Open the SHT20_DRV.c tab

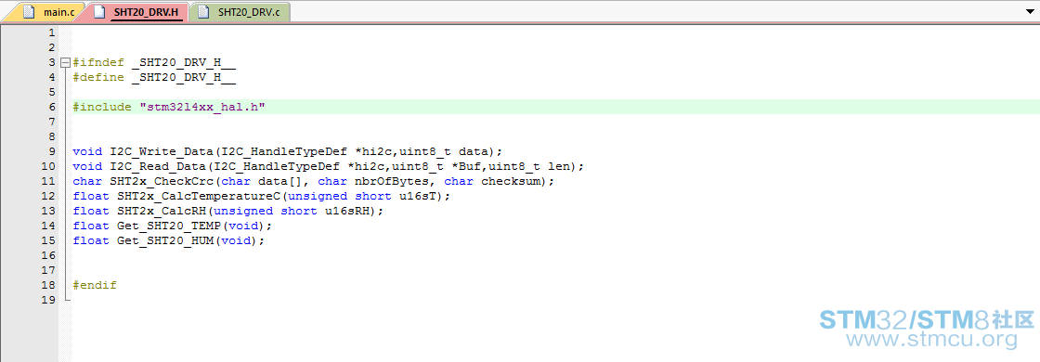coord(239,12)
